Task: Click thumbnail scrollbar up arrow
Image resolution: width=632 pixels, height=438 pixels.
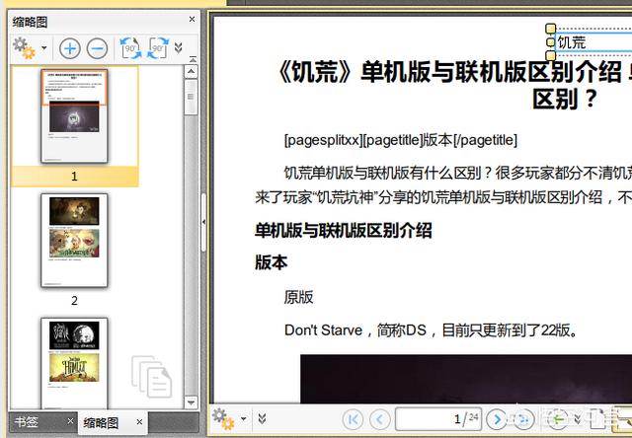Action: 191,72
